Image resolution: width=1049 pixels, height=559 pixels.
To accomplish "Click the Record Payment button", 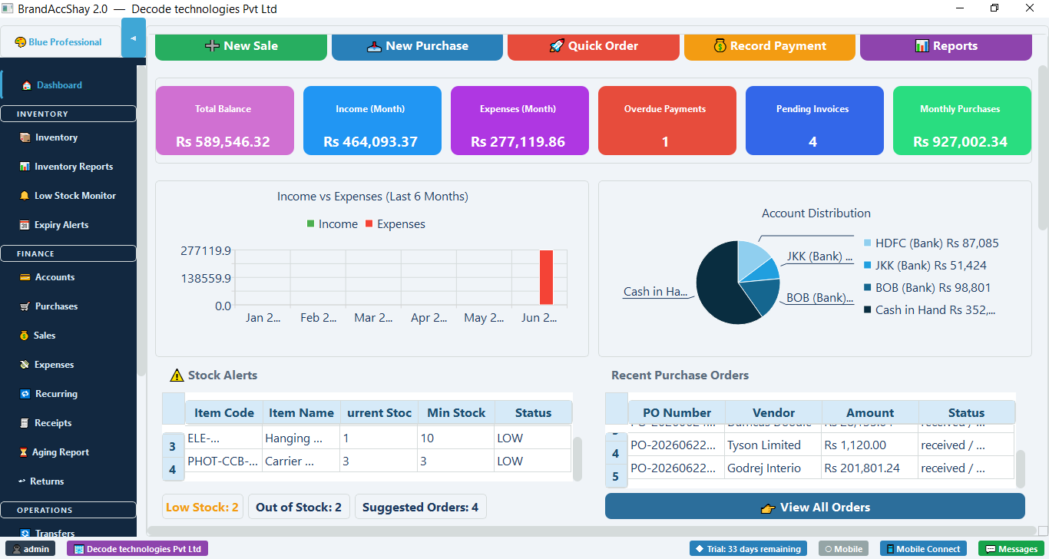I will [769, 46].
